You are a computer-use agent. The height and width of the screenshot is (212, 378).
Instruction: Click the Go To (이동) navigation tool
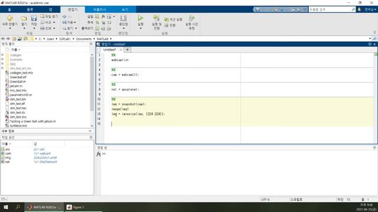coord(69,22)
